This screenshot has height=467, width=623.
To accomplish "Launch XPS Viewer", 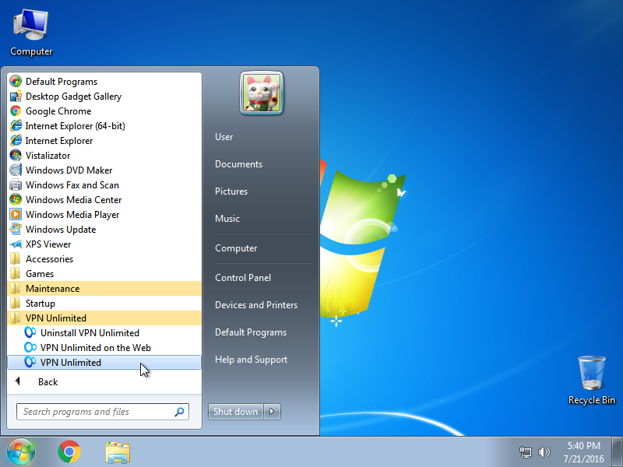I will click(x=104, y=244).
